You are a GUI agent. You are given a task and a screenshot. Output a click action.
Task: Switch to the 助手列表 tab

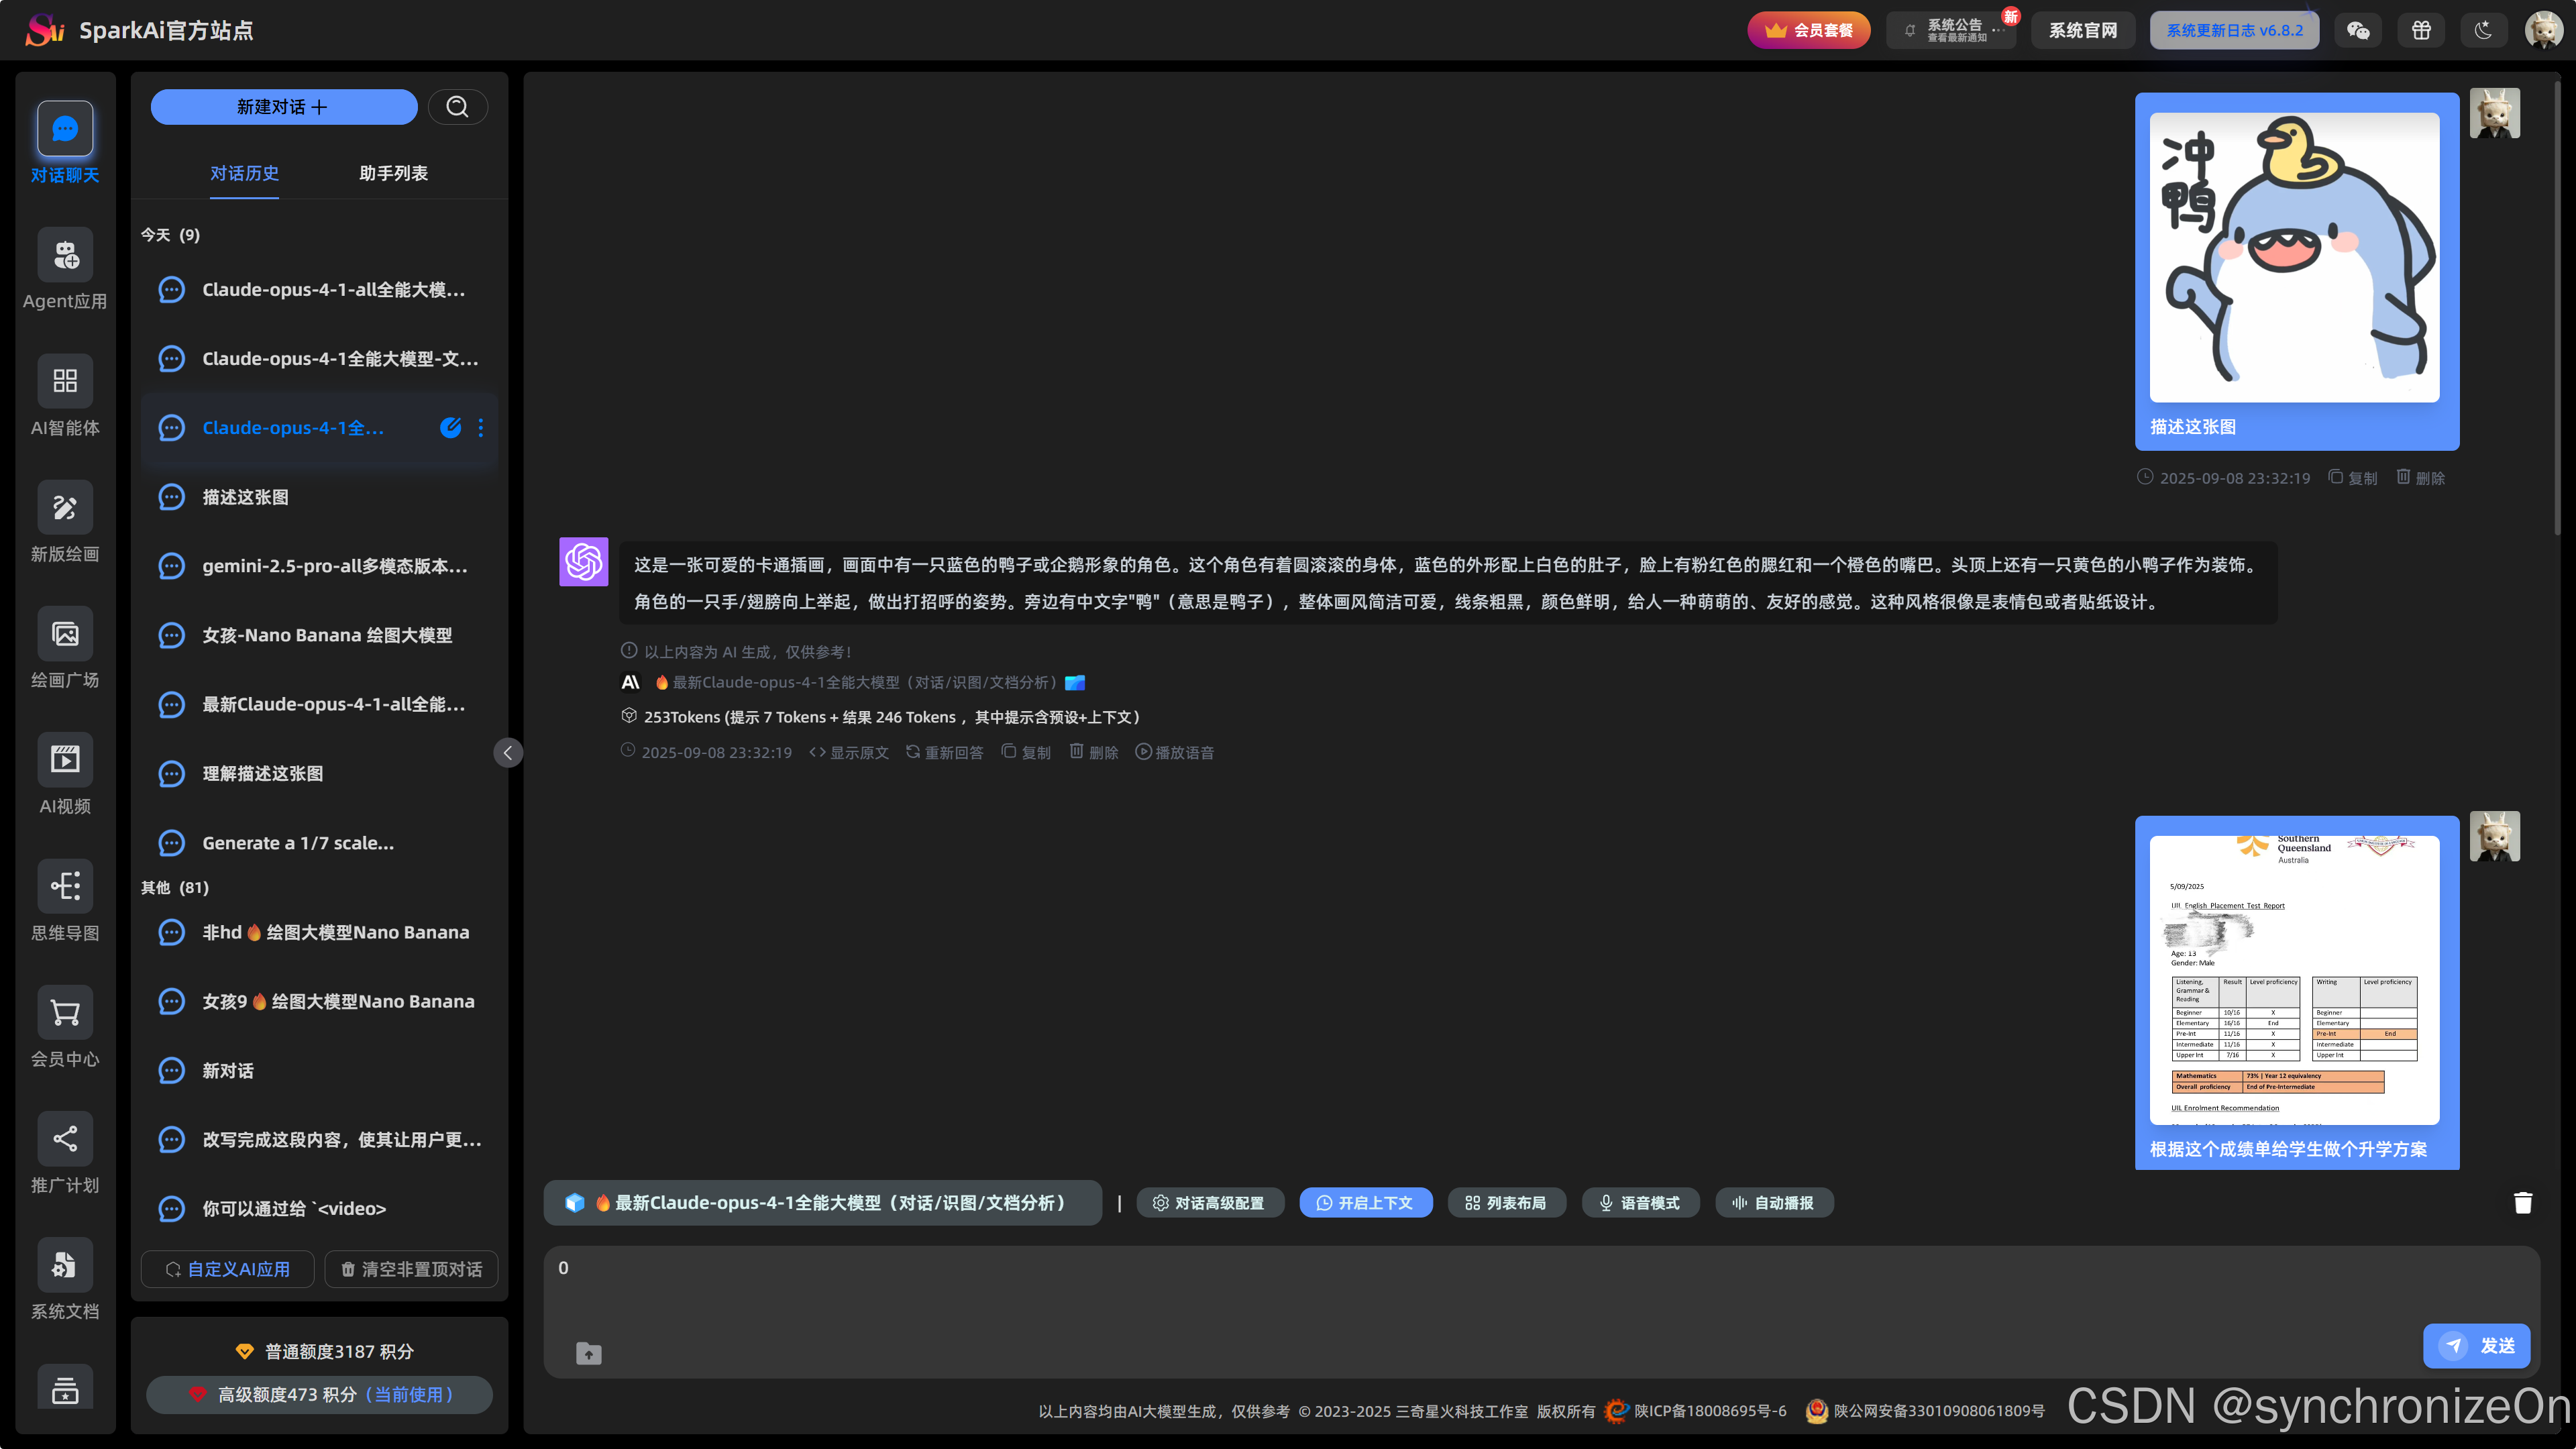[393, 173]
